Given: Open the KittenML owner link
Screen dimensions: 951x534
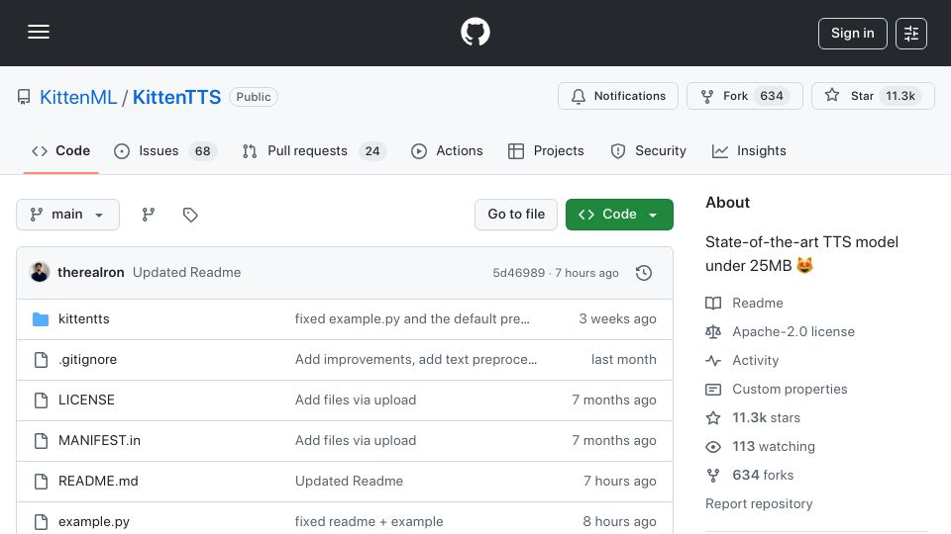Looking at the screenshot, I should (x=78, y=97).
